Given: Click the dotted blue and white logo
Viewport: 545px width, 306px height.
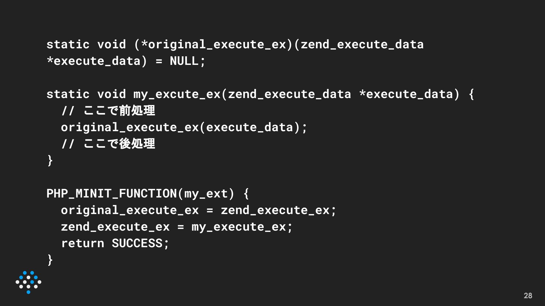Looking at the screenshot, I should [28, 282].
